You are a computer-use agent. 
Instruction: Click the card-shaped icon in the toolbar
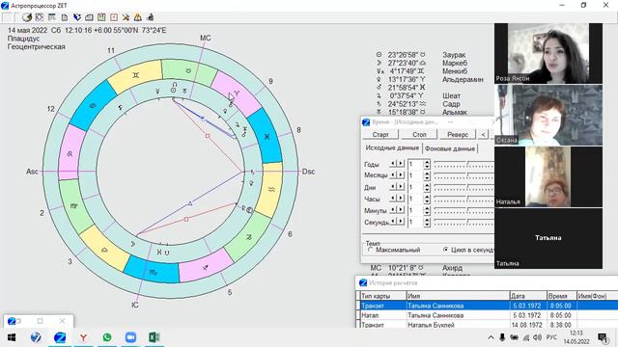(89, 17)
